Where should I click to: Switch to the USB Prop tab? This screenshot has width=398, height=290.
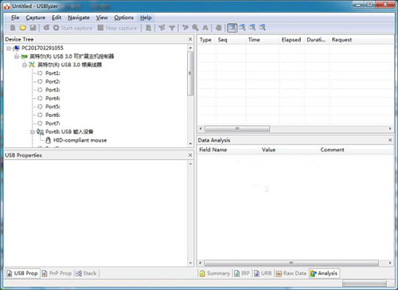click(x=22, y=273)
